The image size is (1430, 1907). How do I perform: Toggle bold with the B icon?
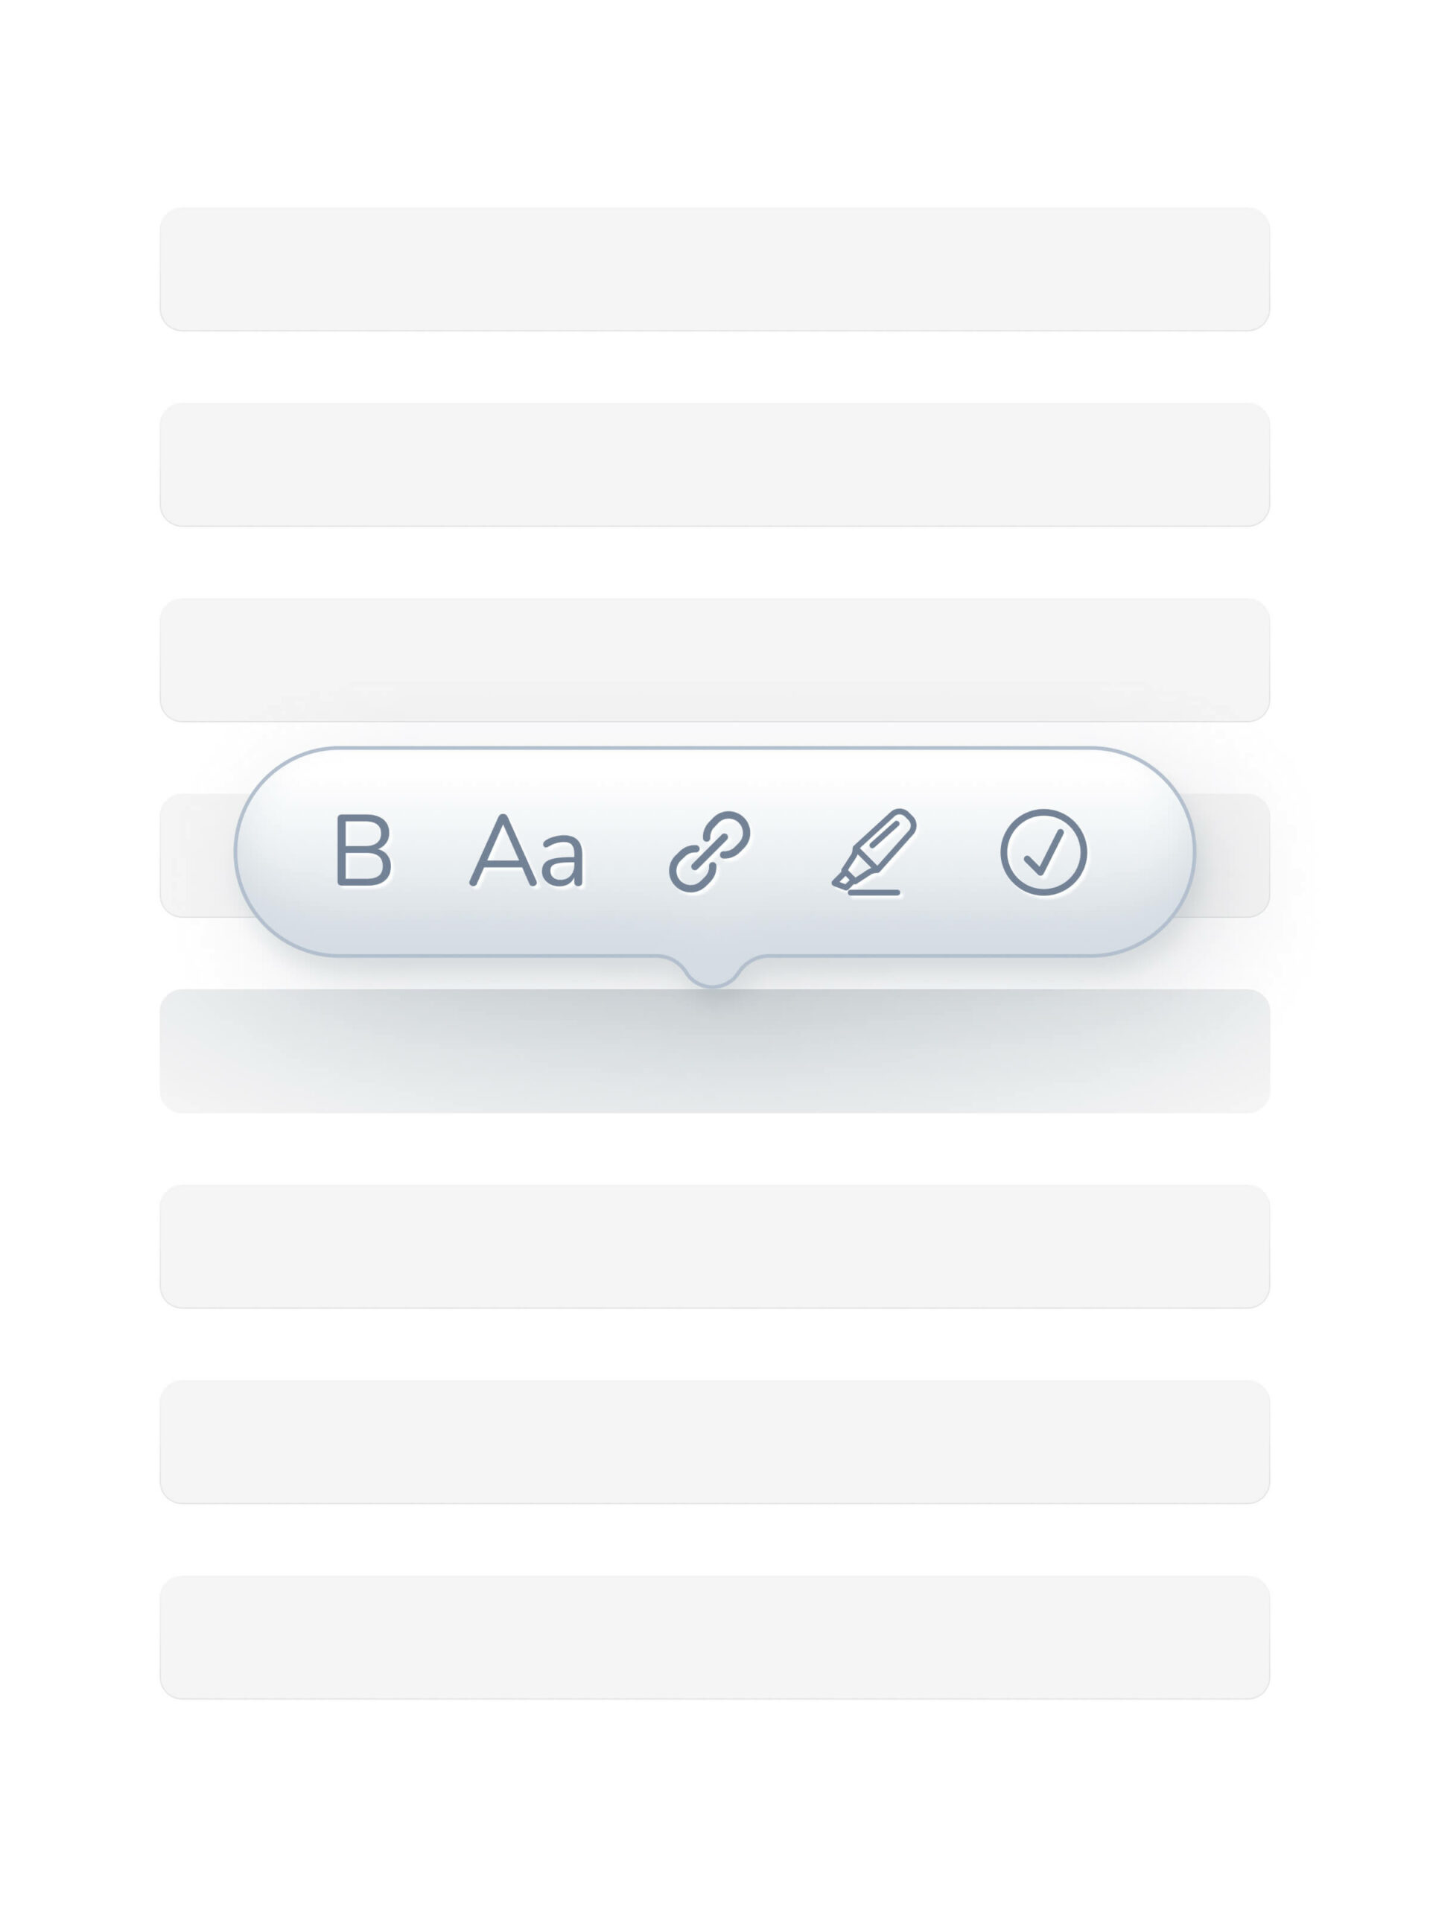[363, 850]
